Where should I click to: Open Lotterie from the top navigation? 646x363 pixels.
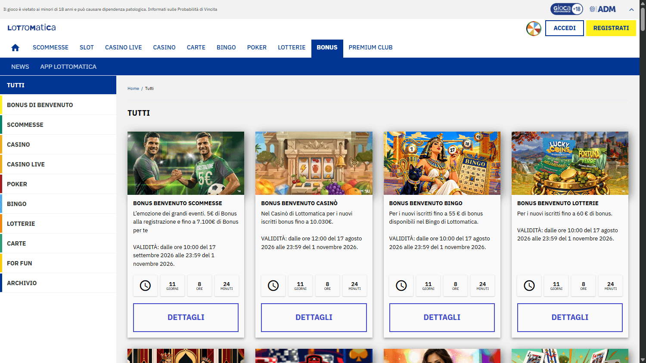(292, 48)
